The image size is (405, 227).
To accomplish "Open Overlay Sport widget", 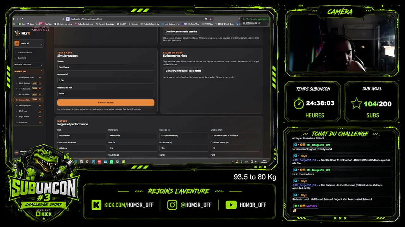I will point(28,106).
